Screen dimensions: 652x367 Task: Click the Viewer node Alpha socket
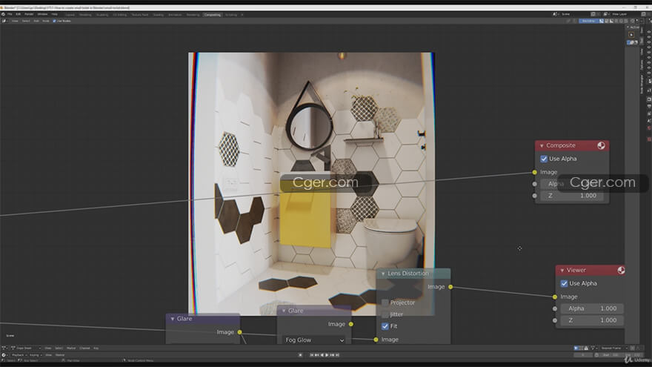coord(555,308)
